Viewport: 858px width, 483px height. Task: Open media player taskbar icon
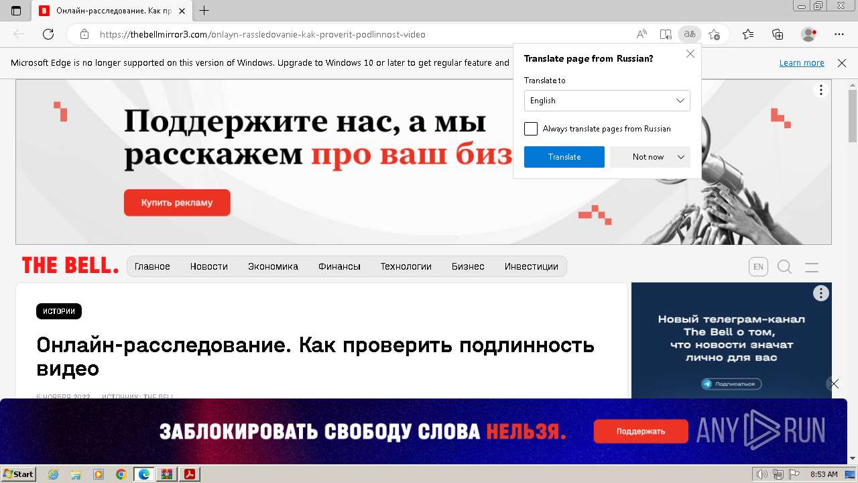[99, 474]
